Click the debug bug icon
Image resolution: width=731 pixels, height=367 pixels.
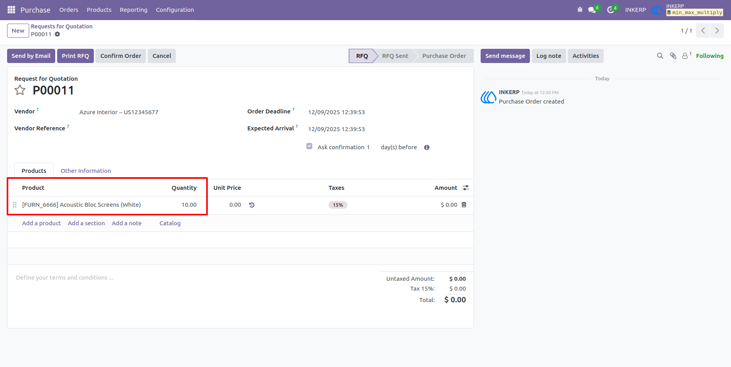pos(580,10)
